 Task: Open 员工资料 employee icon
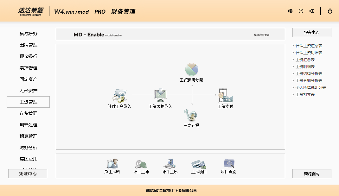112,164
